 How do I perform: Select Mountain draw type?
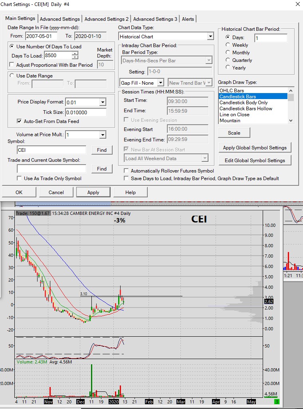[253, 121]
